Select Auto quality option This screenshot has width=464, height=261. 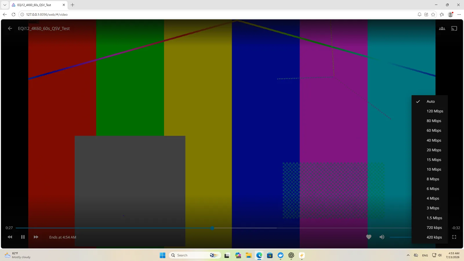[430, 101]
